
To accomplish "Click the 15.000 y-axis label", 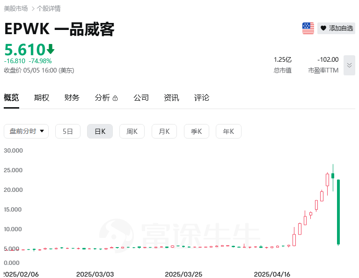I will pos(13,210).
